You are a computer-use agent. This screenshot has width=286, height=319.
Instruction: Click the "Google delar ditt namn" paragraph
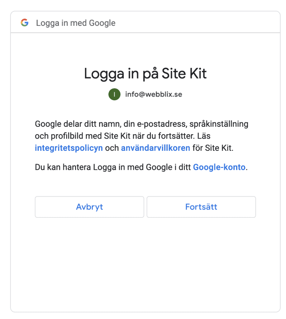(x=141, y=136)
